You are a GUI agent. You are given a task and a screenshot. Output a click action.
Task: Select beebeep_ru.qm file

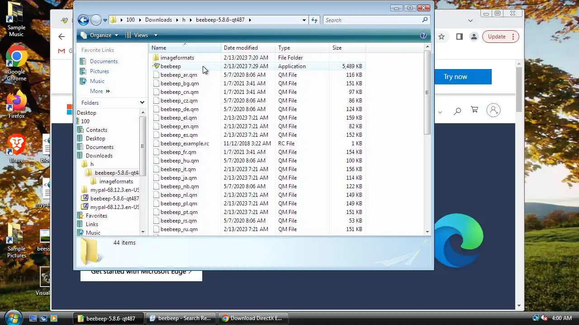(179, 229)
